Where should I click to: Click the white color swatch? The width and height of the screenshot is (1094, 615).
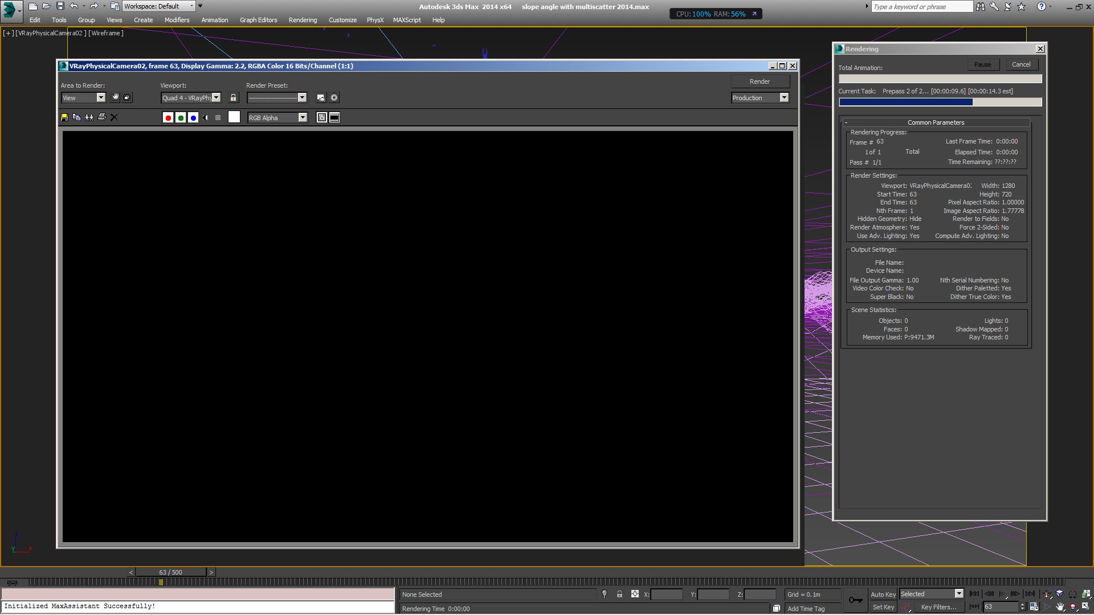(234, 117)
